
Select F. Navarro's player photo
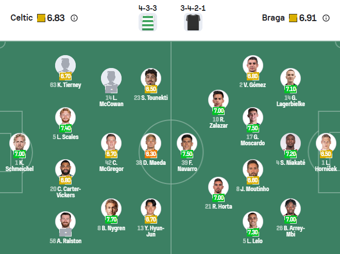point(187,142)
